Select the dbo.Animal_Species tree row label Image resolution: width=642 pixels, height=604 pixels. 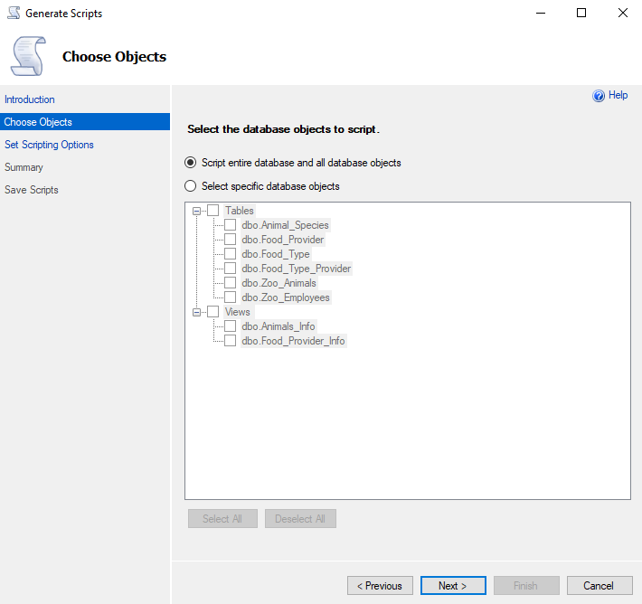286,225
